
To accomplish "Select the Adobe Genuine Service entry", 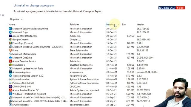I will pos(24,62).
